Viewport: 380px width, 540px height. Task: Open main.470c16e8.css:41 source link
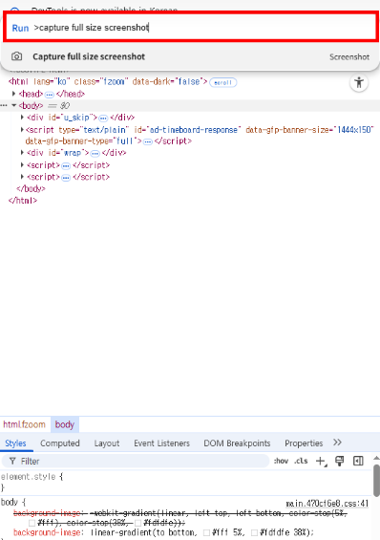tap(327, 504)
